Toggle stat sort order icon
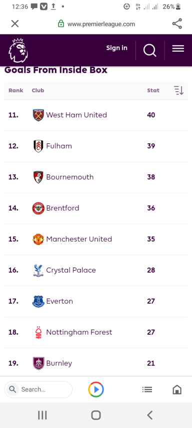 point(179,90)
